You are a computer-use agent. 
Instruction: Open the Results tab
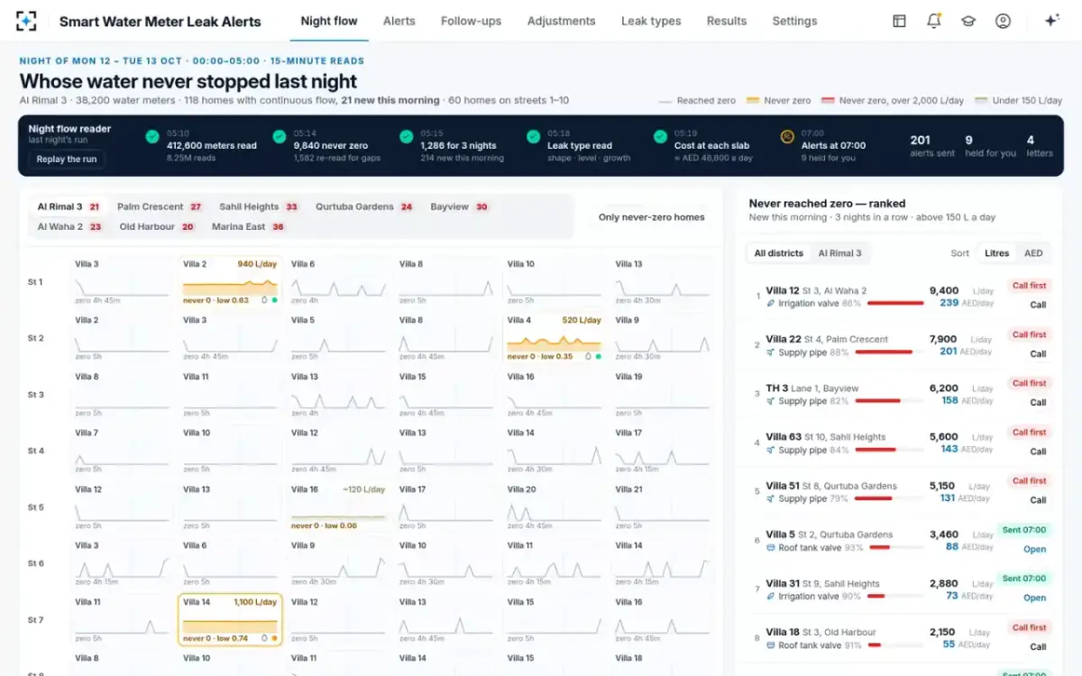click(727, 21)
